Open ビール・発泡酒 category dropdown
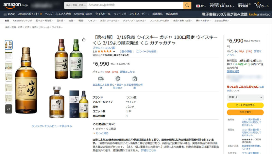272x154 pixels. pyautogui.click(x=44, y=21)
